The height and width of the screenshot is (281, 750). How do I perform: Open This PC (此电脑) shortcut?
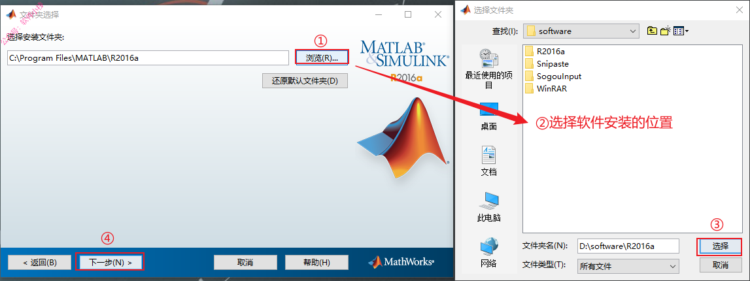489,207
